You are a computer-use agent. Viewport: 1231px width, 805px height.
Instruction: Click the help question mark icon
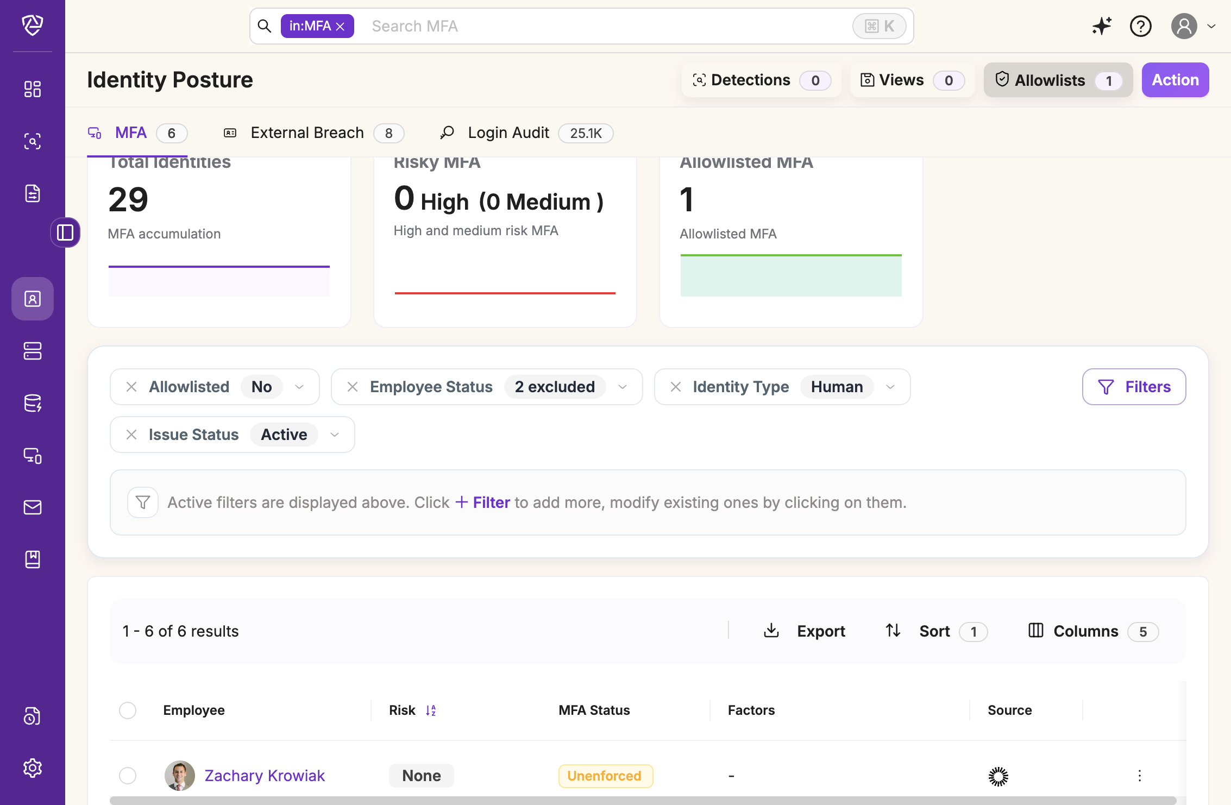(1140, 26)
